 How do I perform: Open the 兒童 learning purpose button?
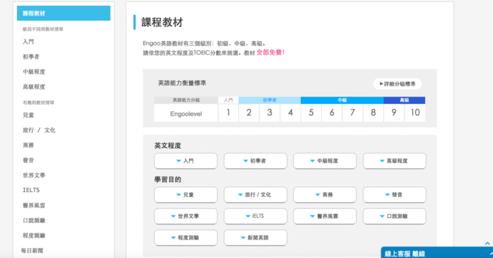[186, 195]
